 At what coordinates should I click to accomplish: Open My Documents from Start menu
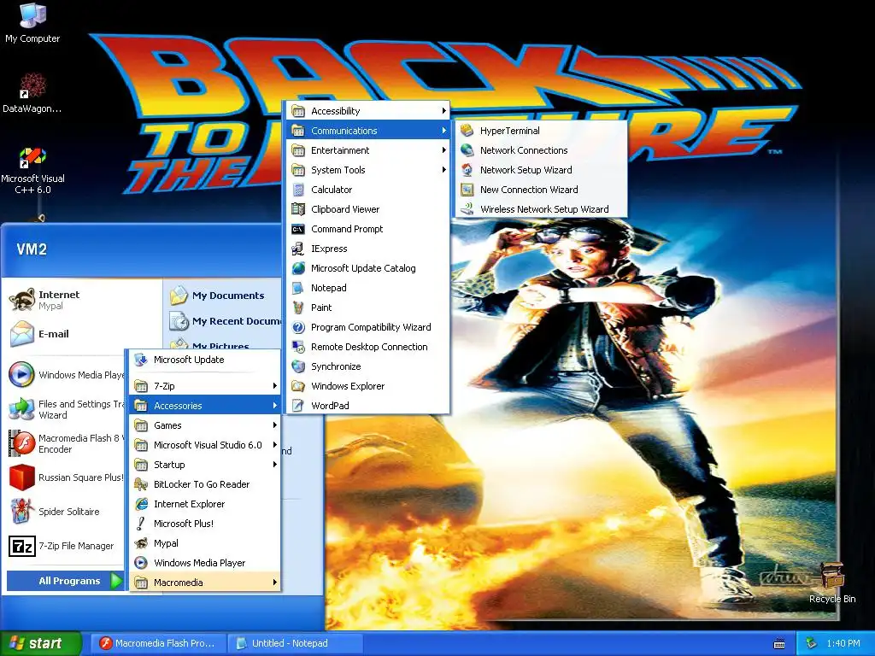pos(223,296)
